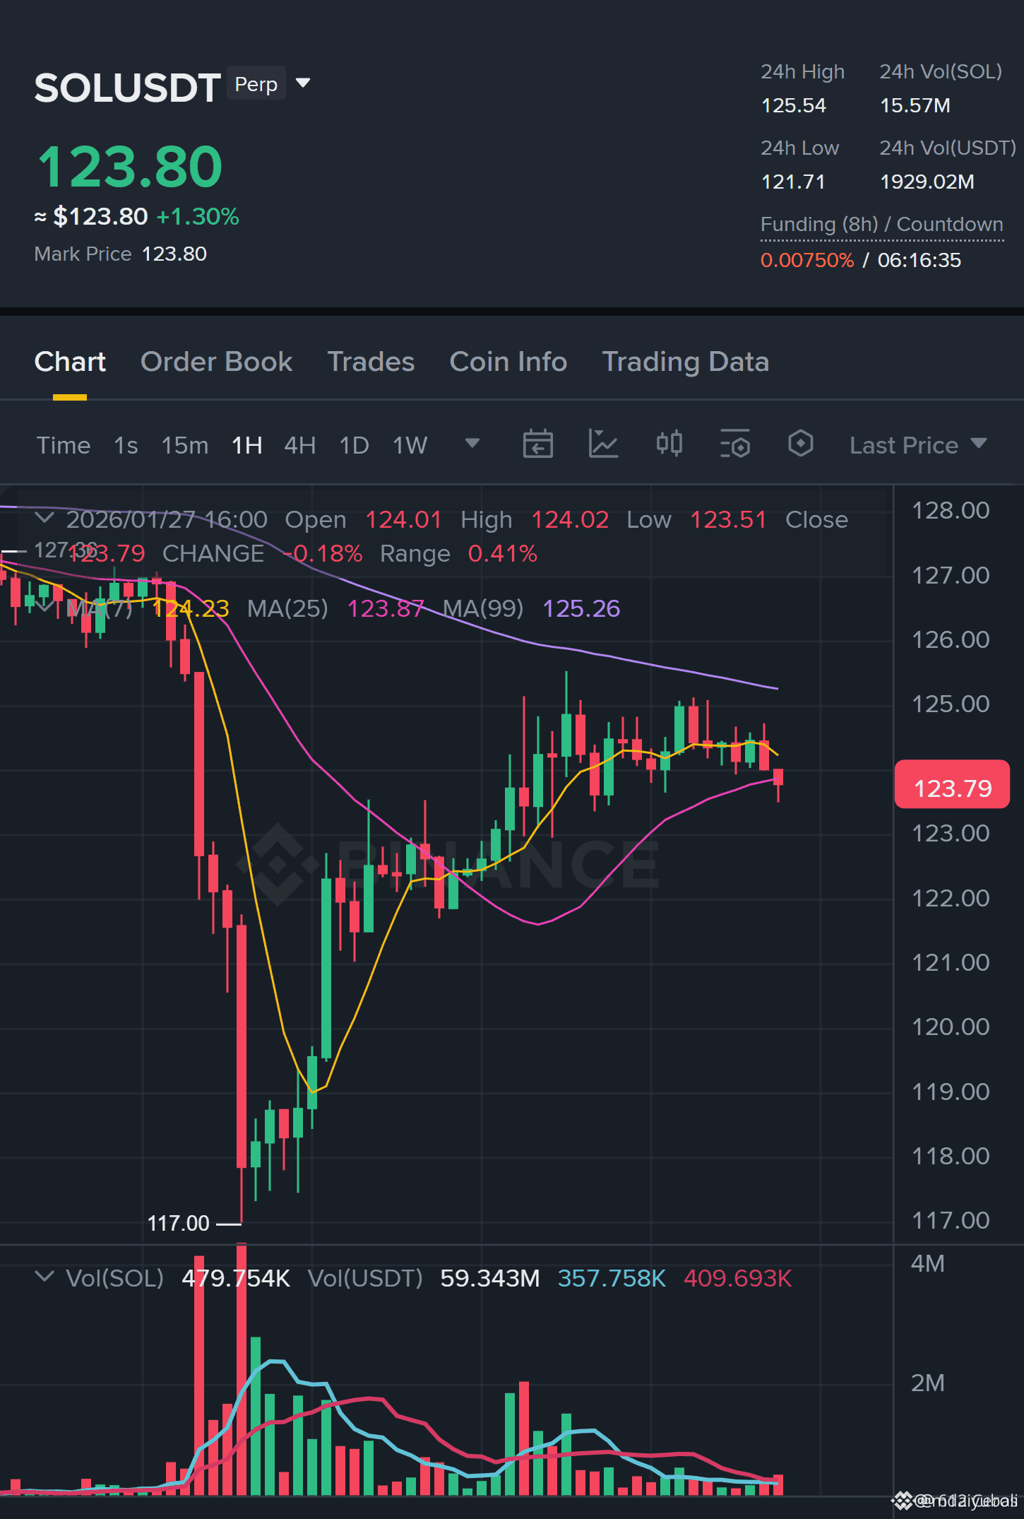The image size is (1024, 1519).
Task: Toggle off the MA(99) overlay label
Action: point(482,608)
